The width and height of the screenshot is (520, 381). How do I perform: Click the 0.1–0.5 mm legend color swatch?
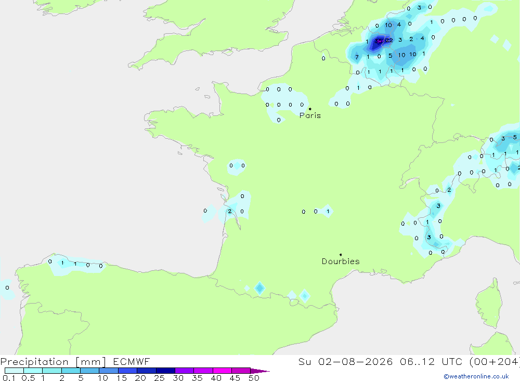click(x=14, y=371)
